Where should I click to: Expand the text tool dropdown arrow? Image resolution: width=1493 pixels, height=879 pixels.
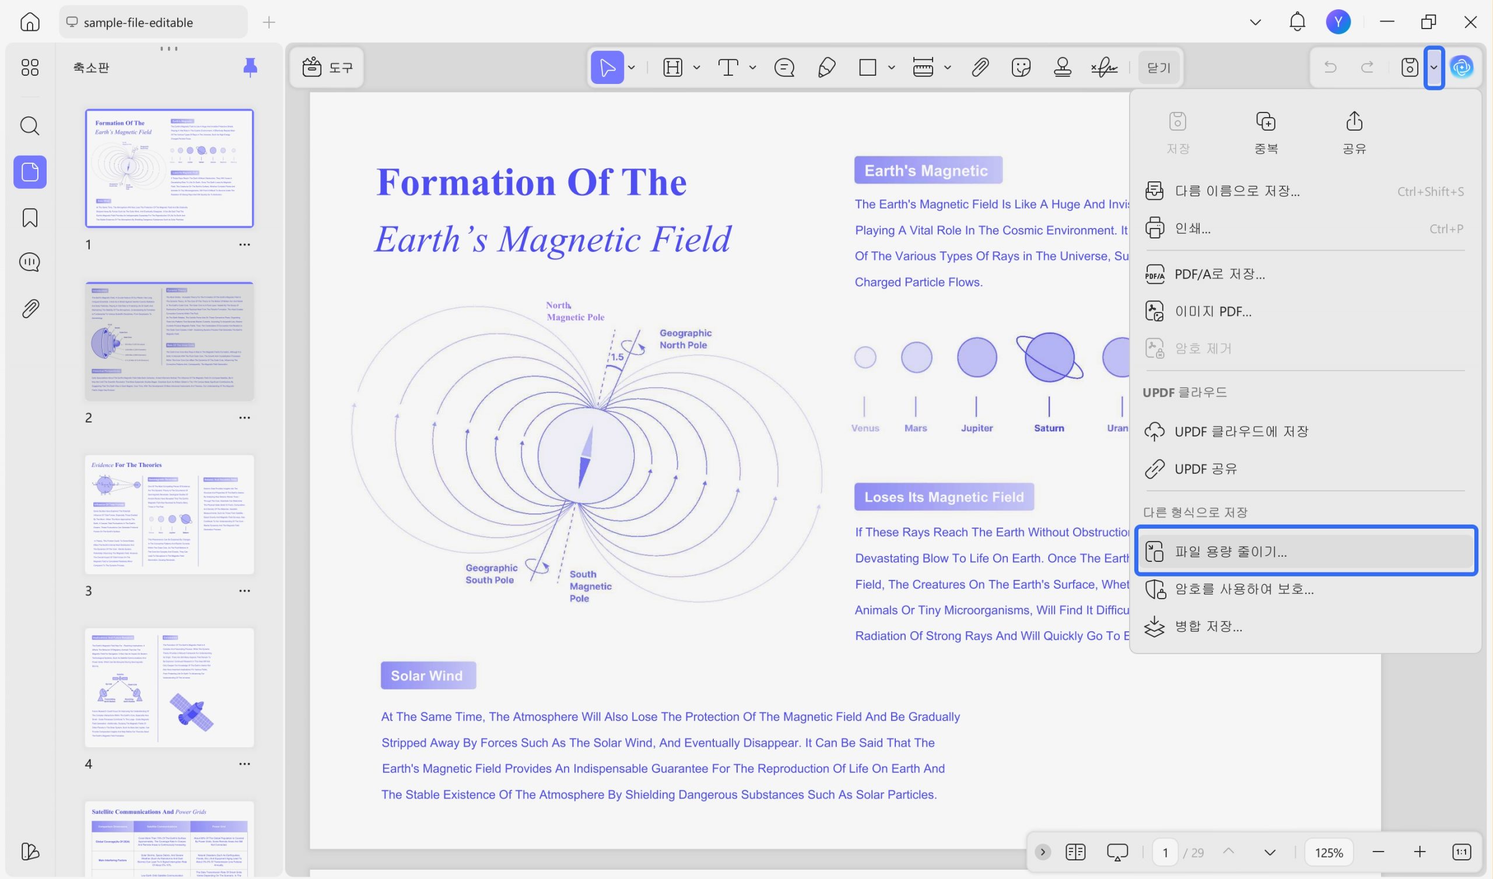coord(752,67)
